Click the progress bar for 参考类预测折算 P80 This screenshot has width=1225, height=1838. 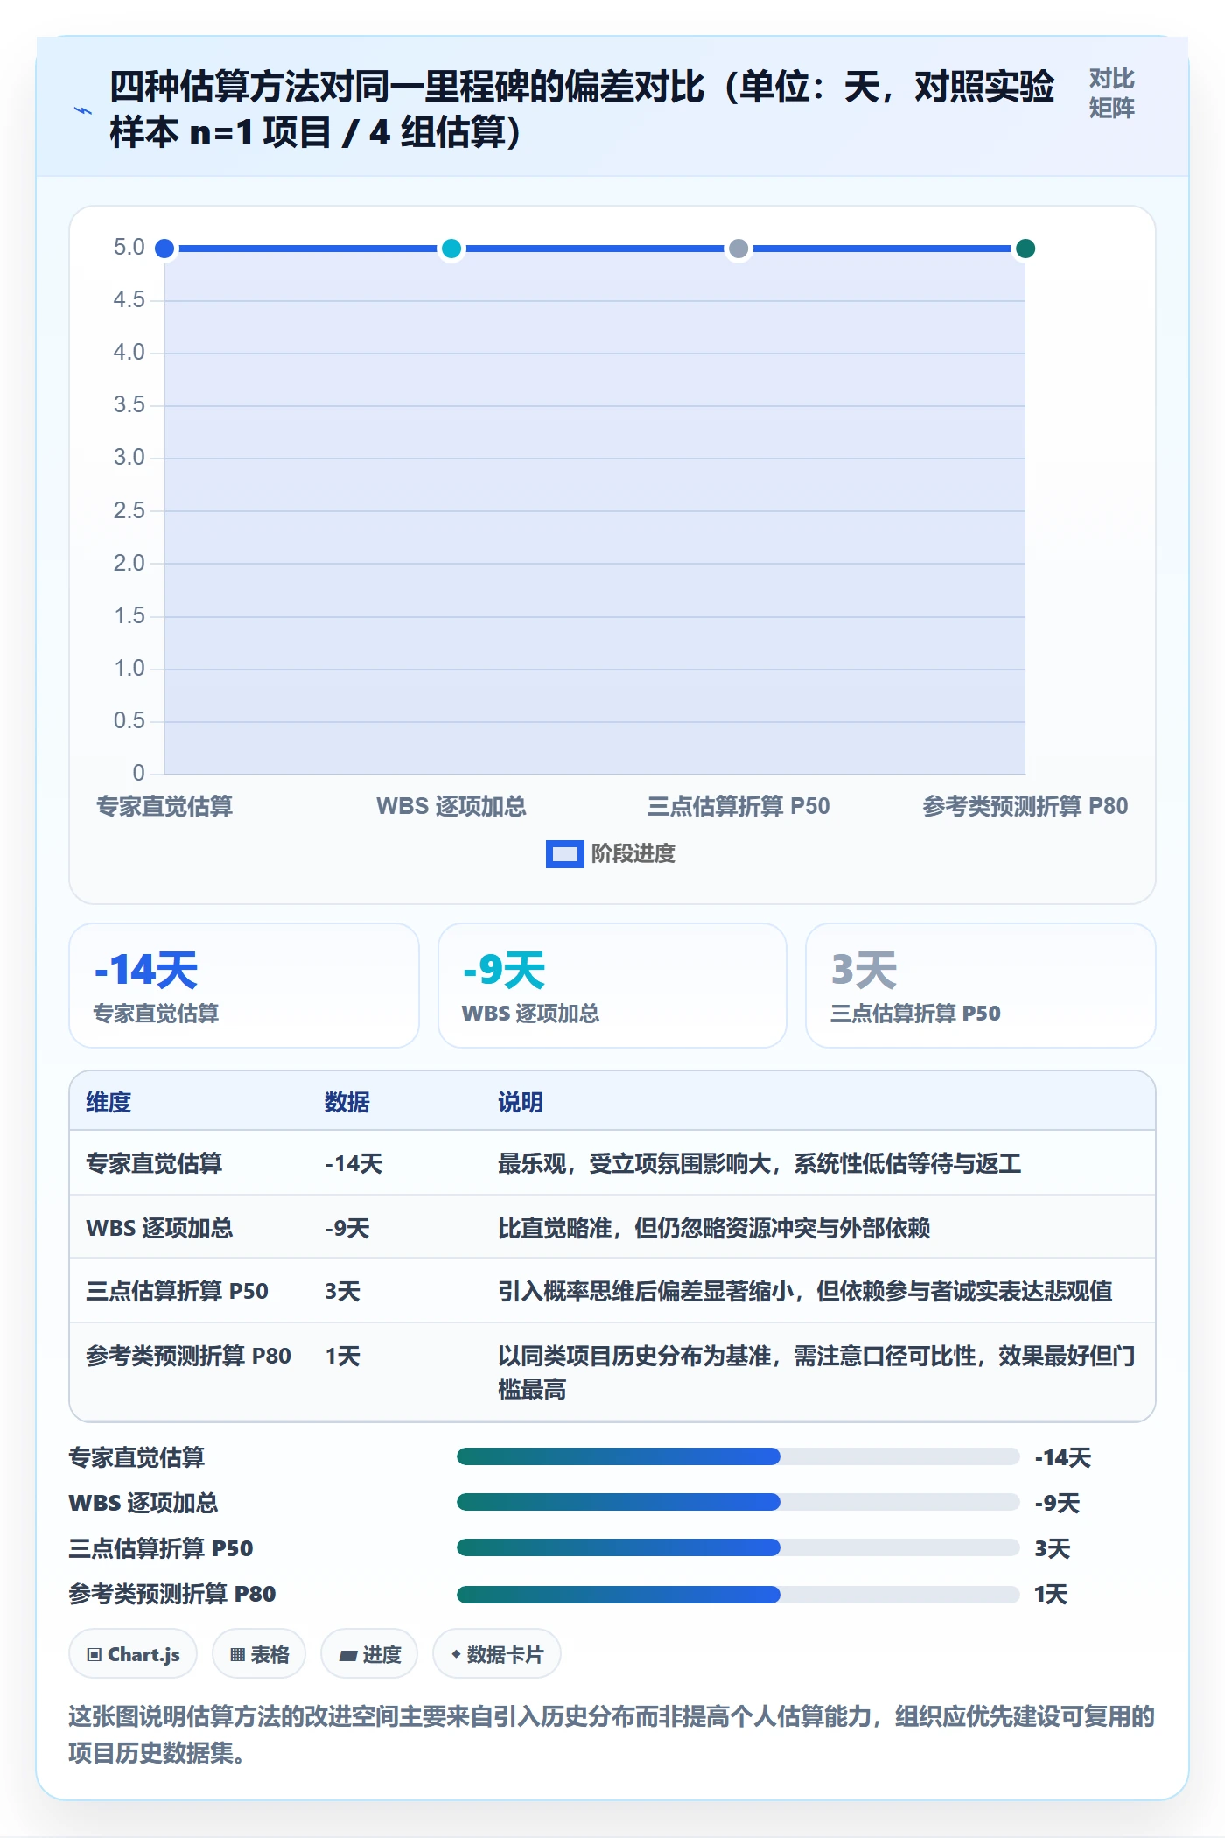[738, 1594]
